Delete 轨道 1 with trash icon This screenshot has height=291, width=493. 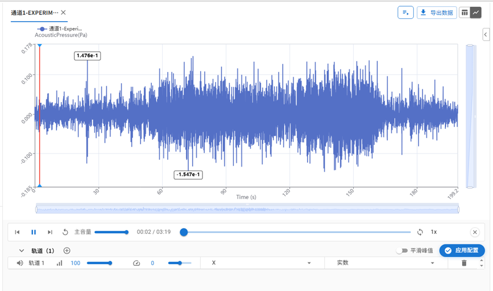pyautogui.click(x=464, y=263)
